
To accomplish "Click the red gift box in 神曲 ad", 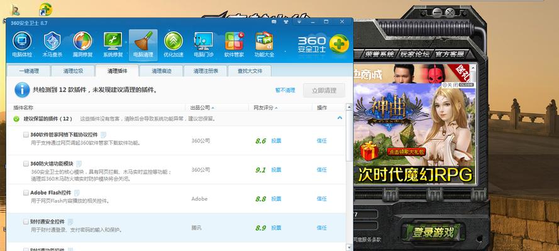I will point(369,151).
